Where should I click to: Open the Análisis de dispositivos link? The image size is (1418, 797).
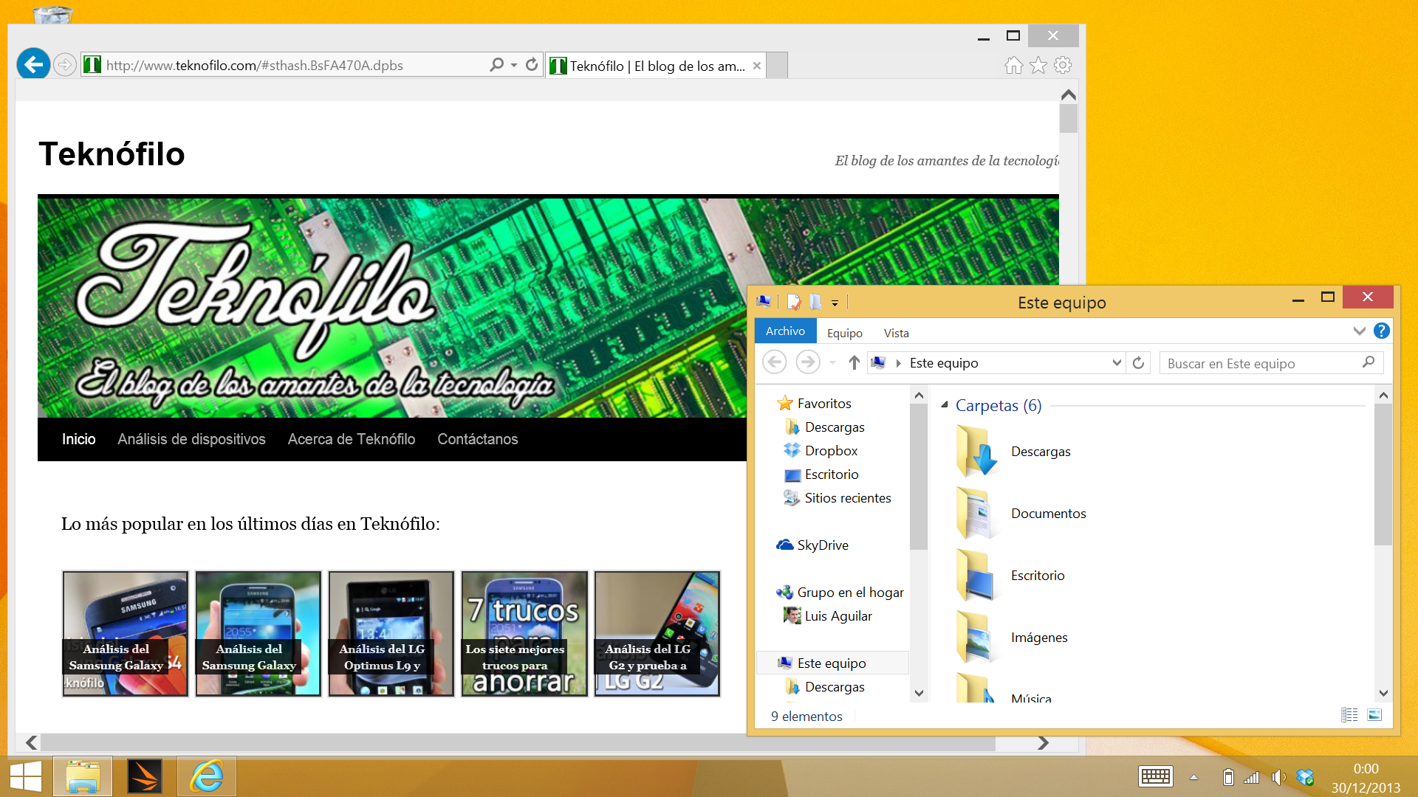pyautogui.click(x=191, y=439)
